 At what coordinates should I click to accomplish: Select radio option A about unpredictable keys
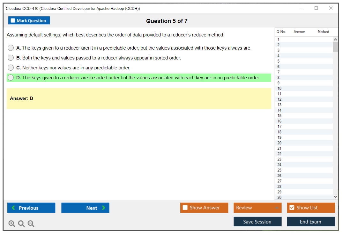(x=11, y=48)
